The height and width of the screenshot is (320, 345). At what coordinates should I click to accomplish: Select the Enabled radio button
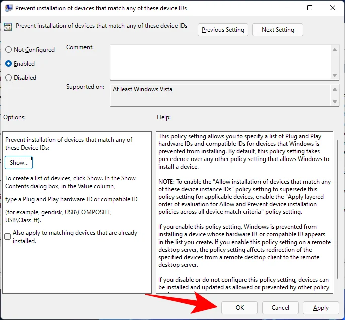point(8,64)
